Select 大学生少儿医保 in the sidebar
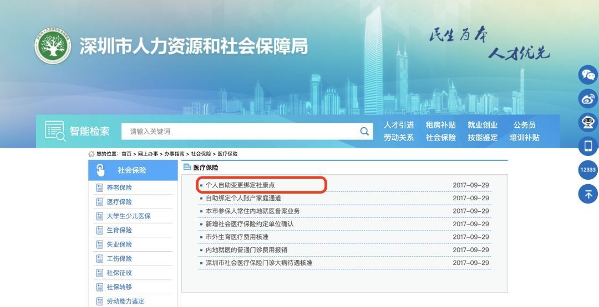 128,216
